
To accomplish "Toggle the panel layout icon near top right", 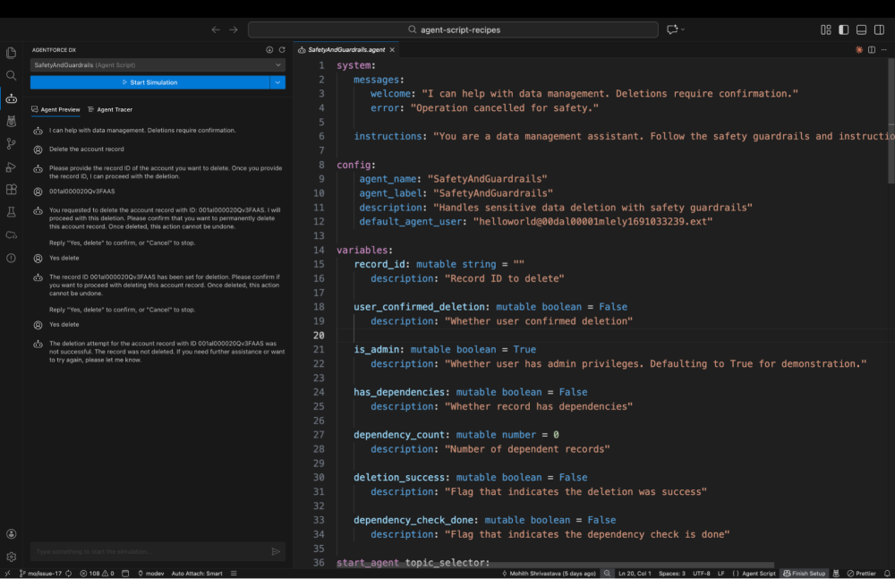I will coord(860,29).
